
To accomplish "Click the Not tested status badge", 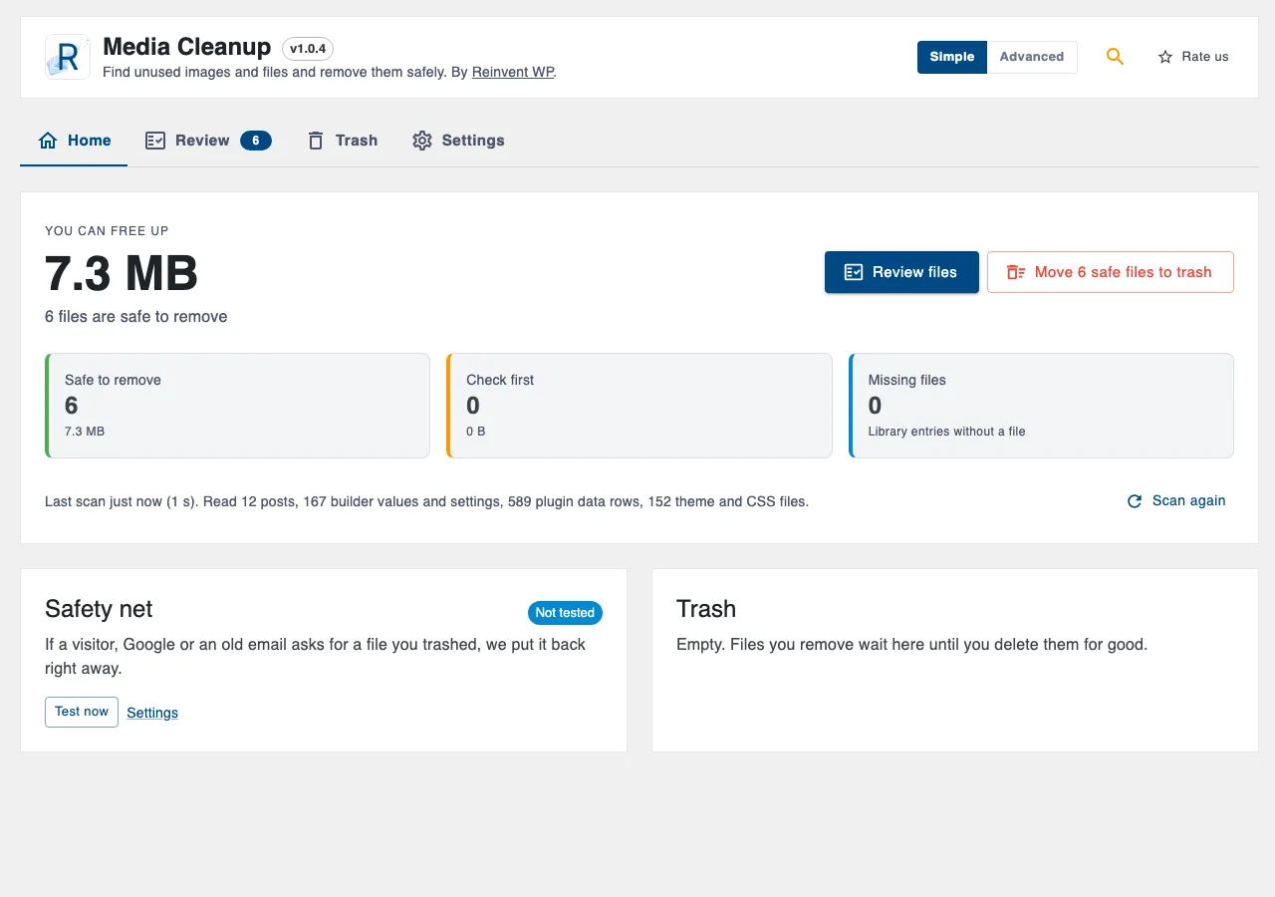I will coord(565,613).
